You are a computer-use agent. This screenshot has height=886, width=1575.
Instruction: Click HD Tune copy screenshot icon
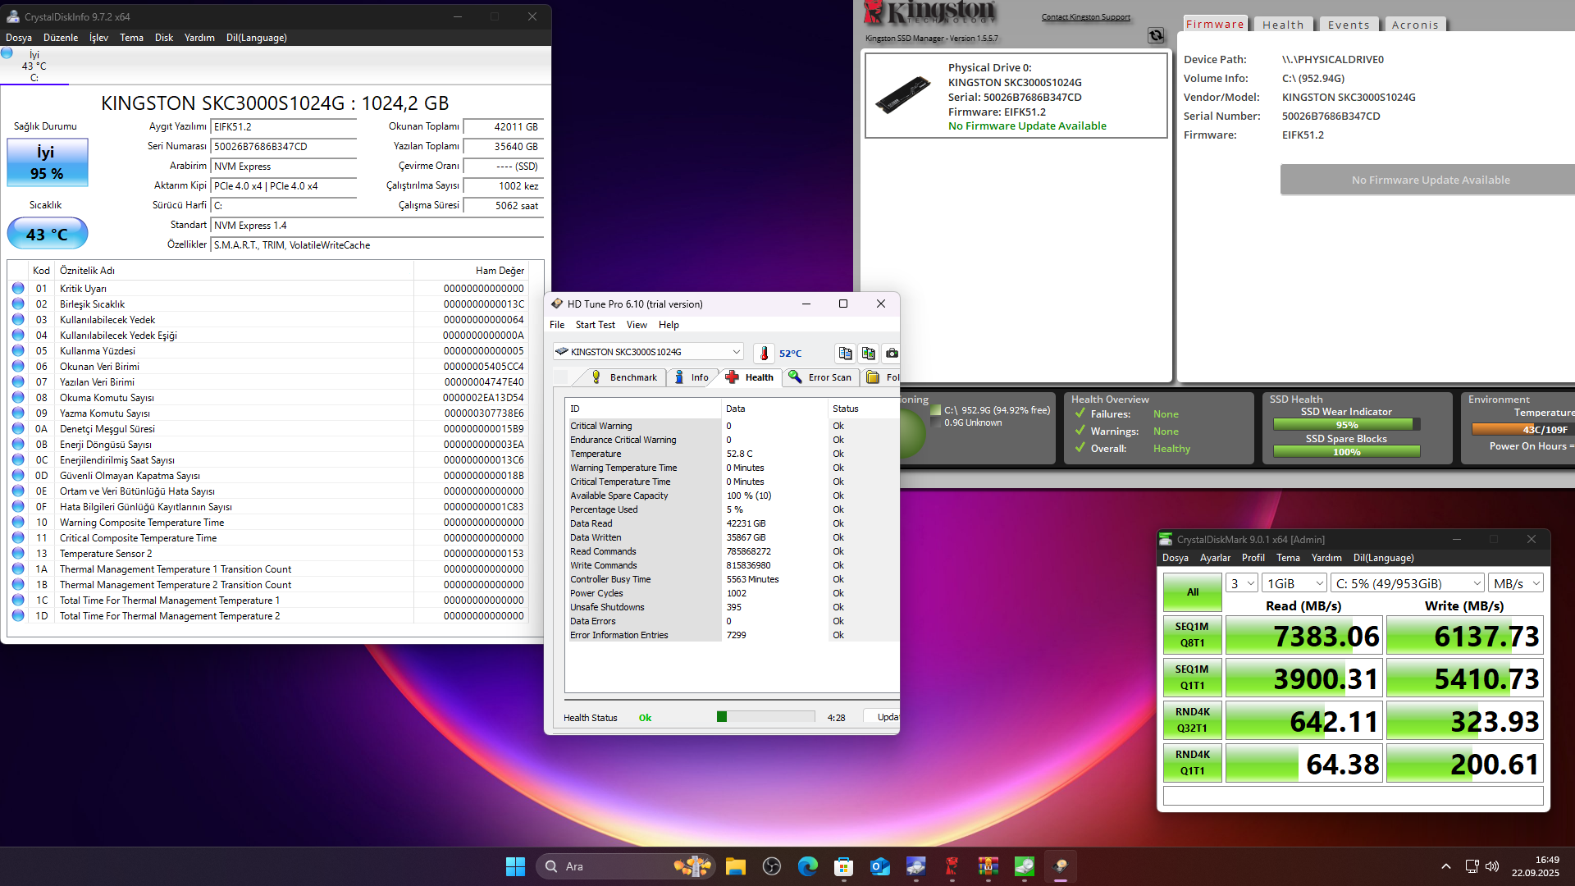[x=869, y=353]
